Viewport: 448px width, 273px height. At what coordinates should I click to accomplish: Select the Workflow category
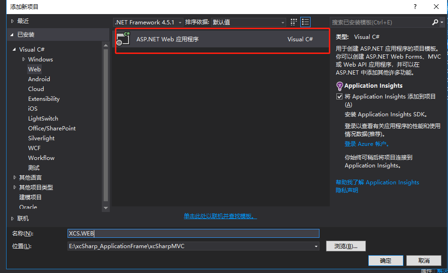[x=41, y=158]
